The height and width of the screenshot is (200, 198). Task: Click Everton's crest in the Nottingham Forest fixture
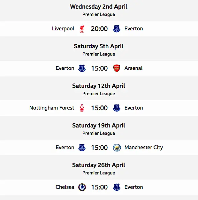[117, 108]
